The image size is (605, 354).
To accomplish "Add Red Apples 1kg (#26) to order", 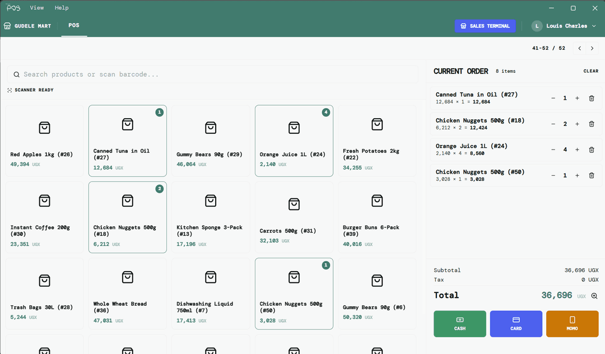I will point(44,141).
